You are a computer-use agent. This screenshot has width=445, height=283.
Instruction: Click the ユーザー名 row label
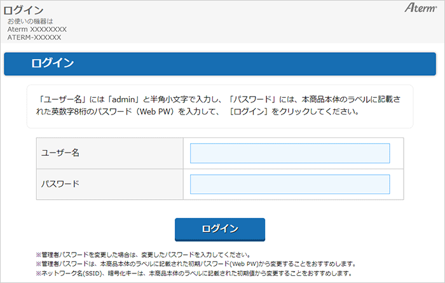point(60,153)
